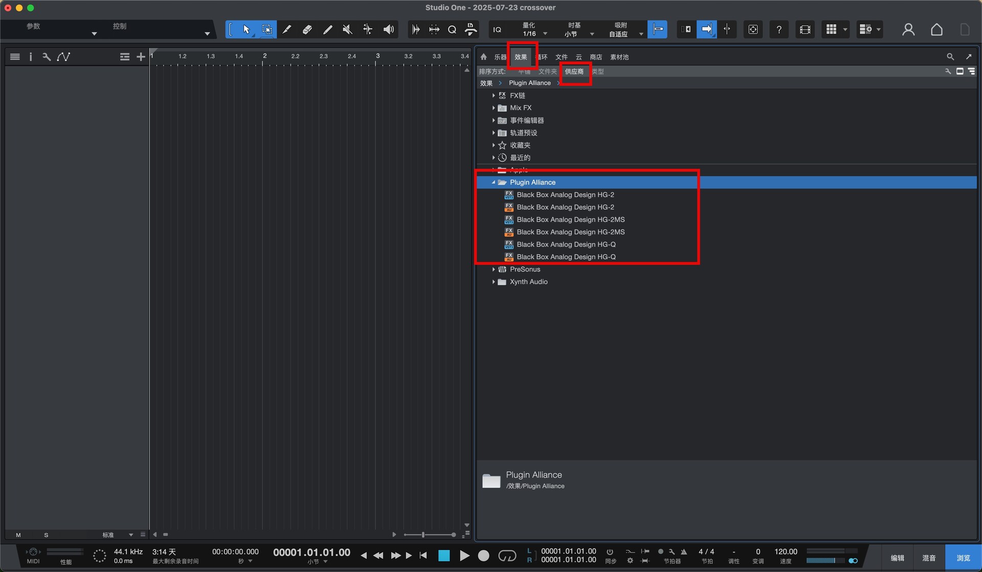Click the browser home icon
Screen dimensions: 982x572
[484, 57]
